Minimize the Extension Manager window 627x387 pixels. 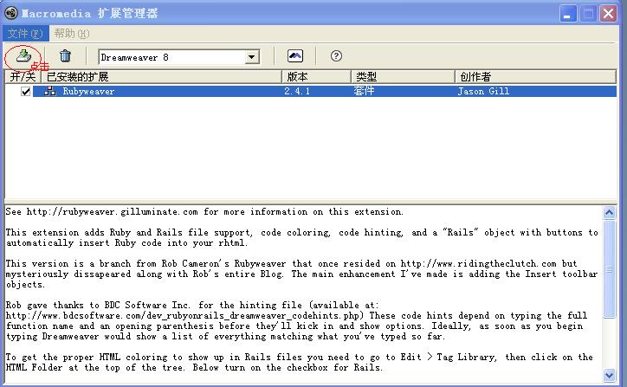pos(568,14)
